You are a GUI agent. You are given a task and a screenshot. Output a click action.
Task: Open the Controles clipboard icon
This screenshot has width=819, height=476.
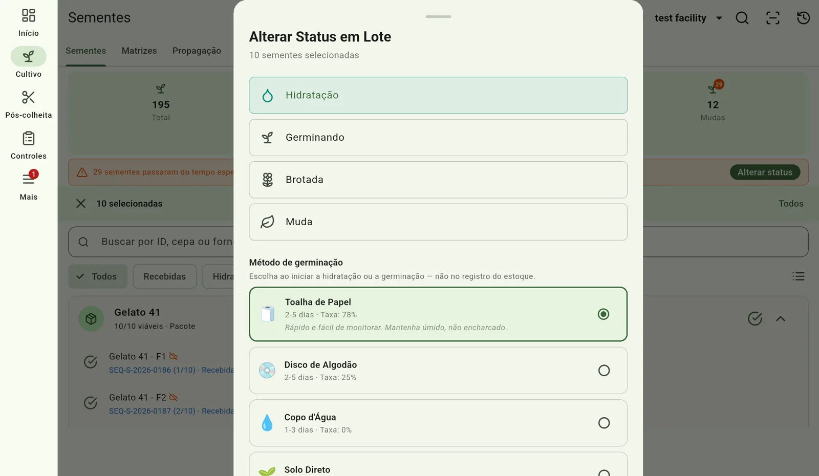point(29,138)
